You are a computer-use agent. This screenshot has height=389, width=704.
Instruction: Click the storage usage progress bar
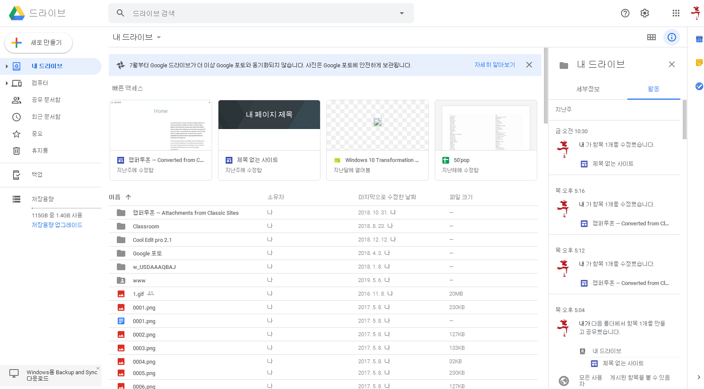click(x=66, y=208)
